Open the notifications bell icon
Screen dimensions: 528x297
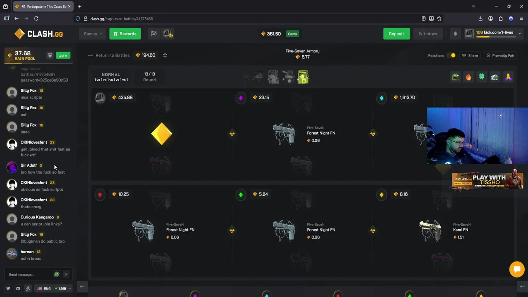tap(455, 34)
